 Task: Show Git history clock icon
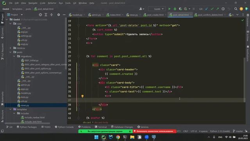coord(223,9)
